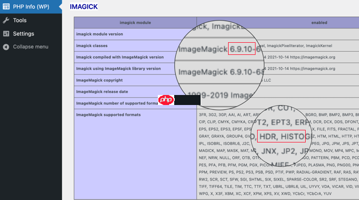Click the PHP Info (WP) table icon
359x200 pixels.
point(6,7)
